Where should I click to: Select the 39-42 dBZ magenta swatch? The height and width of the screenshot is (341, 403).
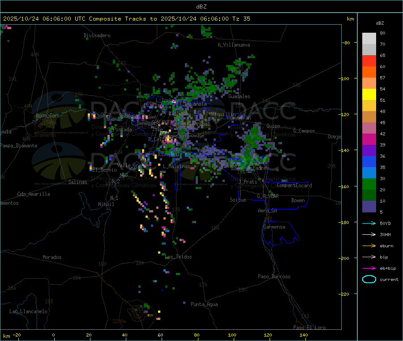click(x=369, y=139)
